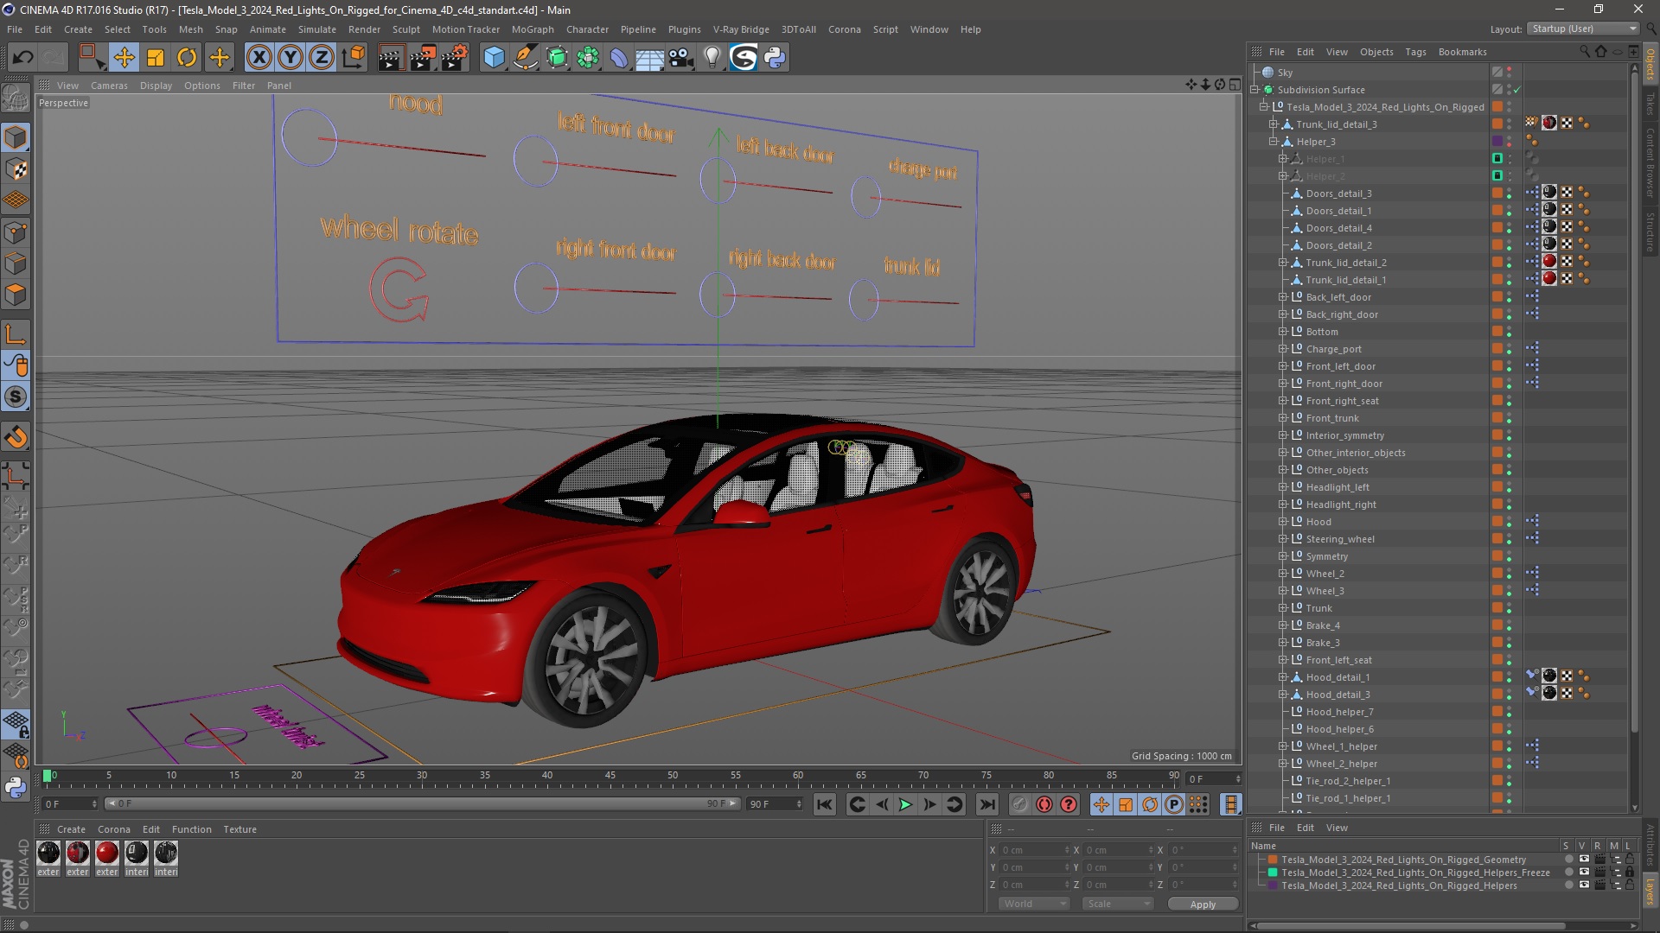
Task: Open Object Manager Tags menu
Action: point(1415,52)
